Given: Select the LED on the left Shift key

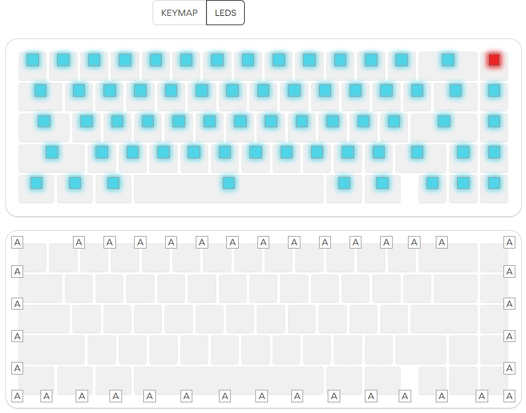Looking at the screenshot, I should tap(52, 152).
